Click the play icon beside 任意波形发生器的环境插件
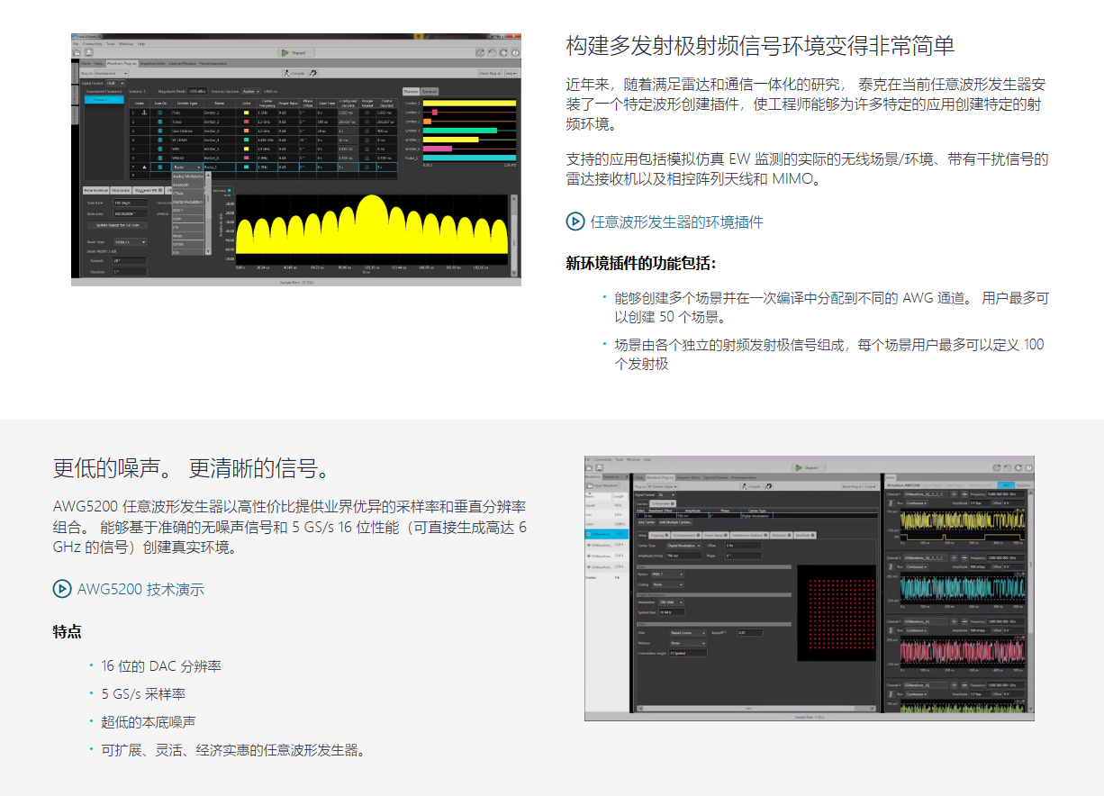This screenshot has height=796, width=1104. [x=575, y=222]
